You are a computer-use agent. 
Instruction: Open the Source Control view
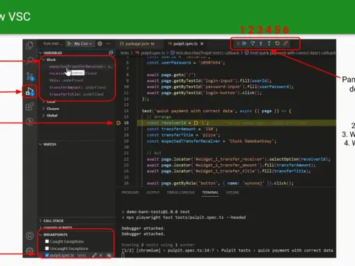coord(30,76)
